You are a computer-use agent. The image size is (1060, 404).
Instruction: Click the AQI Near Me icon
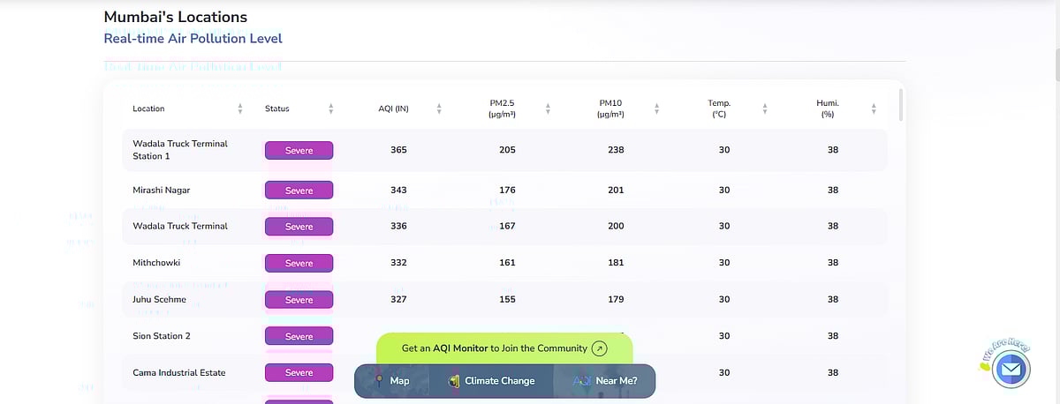point(581,381)
